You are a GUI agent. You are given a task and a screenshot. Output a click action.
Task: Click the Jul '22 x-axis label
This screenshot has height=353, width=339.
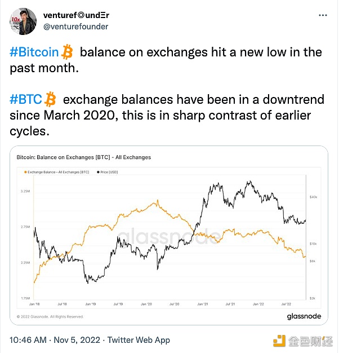tap(285, 304)
